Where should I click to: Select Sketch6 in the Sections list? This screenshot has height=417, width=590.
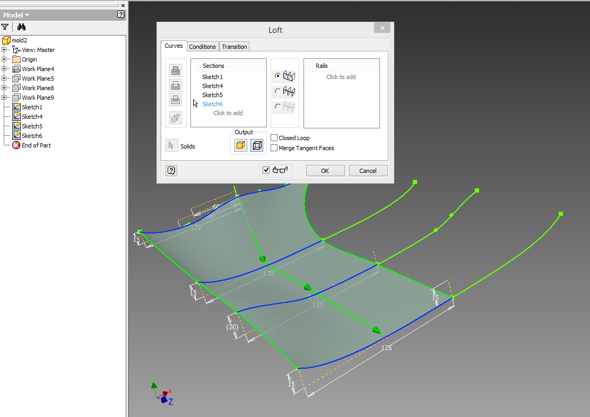click(x=212, y=104)
